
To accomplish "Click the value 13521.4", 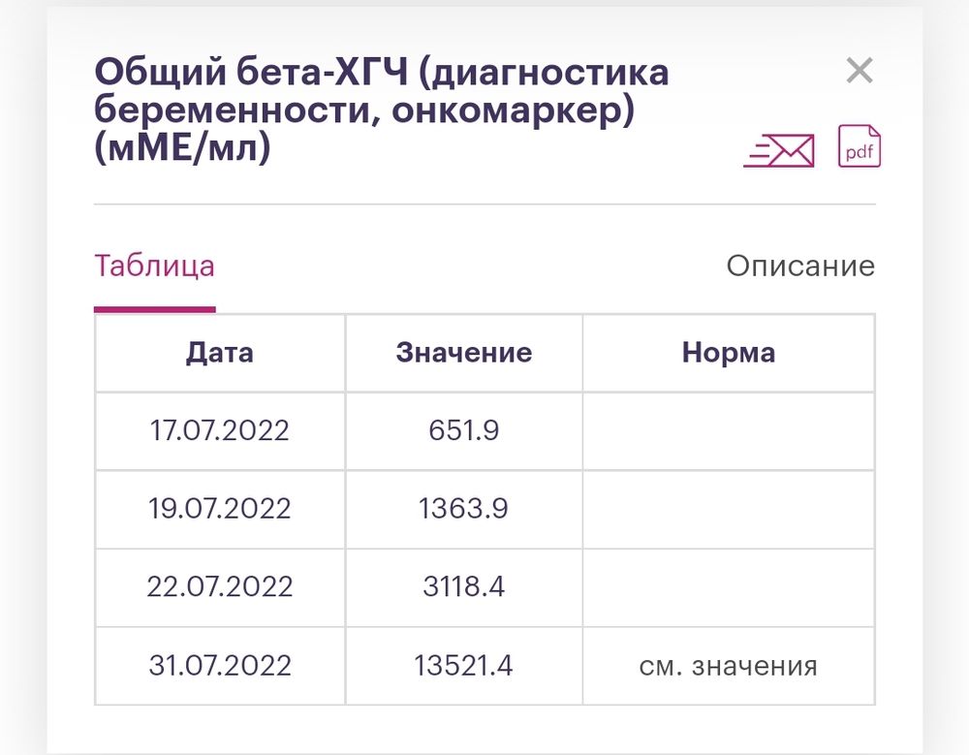I will coord(463,665).
